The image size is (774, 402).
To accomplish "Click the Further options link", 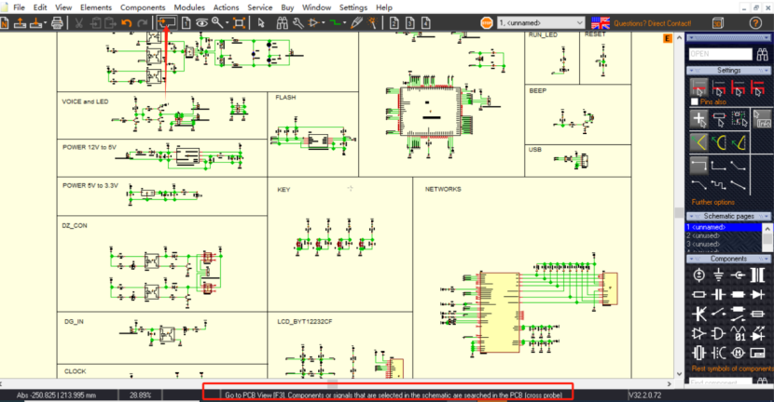I will [x=712, y=202].
